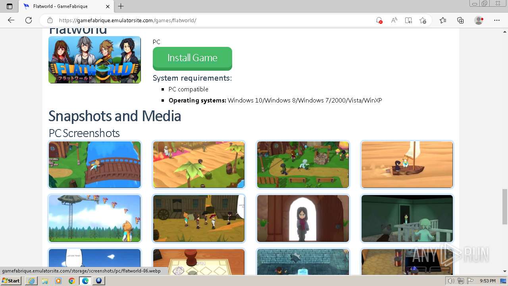Viewport: 508px width, 286px height.
Task: Open the Favorites list icon
Action: (443, 20)
